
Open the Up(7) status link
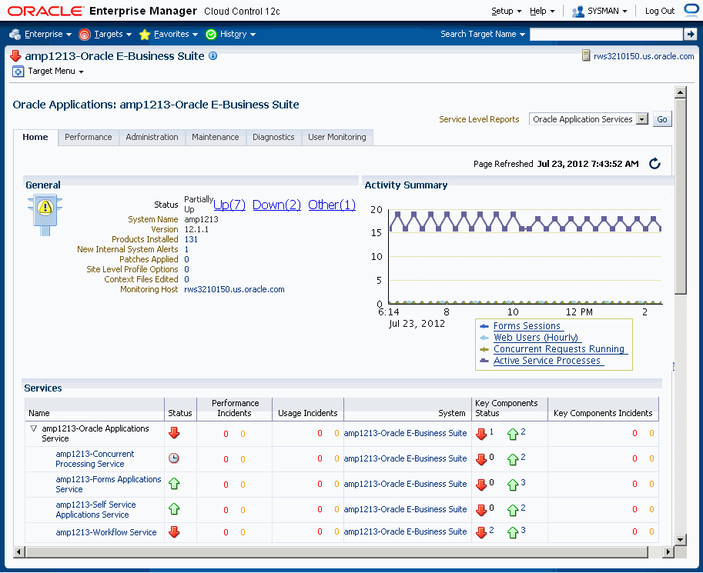229,205
